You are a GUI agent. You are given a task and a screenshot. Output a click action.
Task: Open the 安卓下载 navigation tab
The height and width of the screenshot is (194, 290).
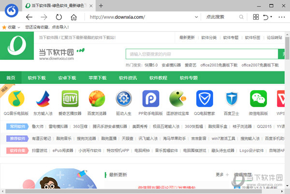(67, 78)
